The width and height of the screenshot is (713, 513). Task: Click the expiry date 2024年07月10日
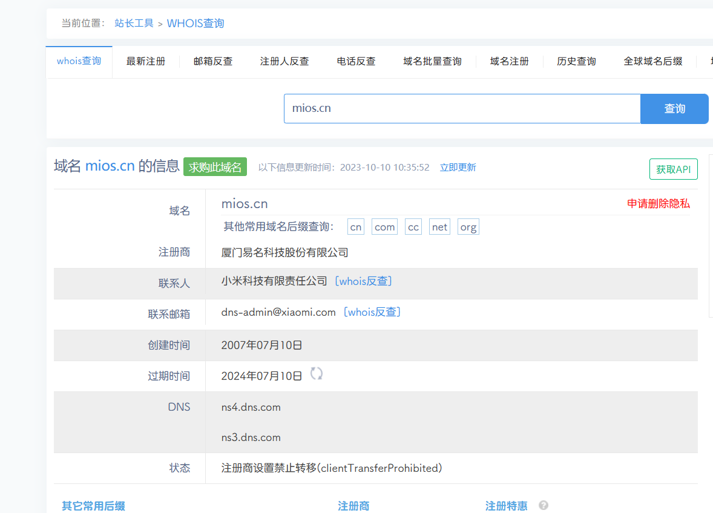(x=261, y=376)
